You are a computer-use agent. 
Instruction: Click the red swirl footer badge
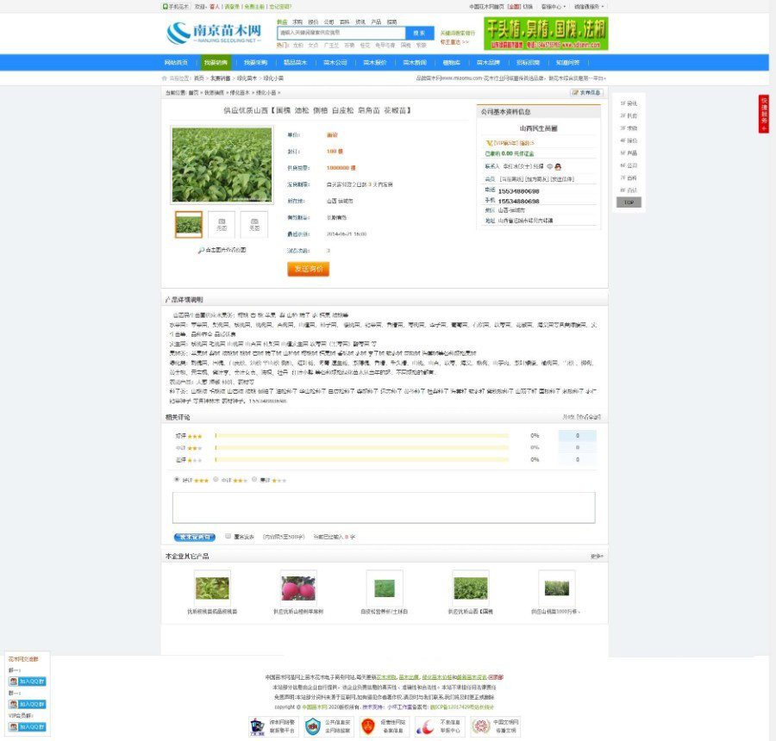(440, 726)
